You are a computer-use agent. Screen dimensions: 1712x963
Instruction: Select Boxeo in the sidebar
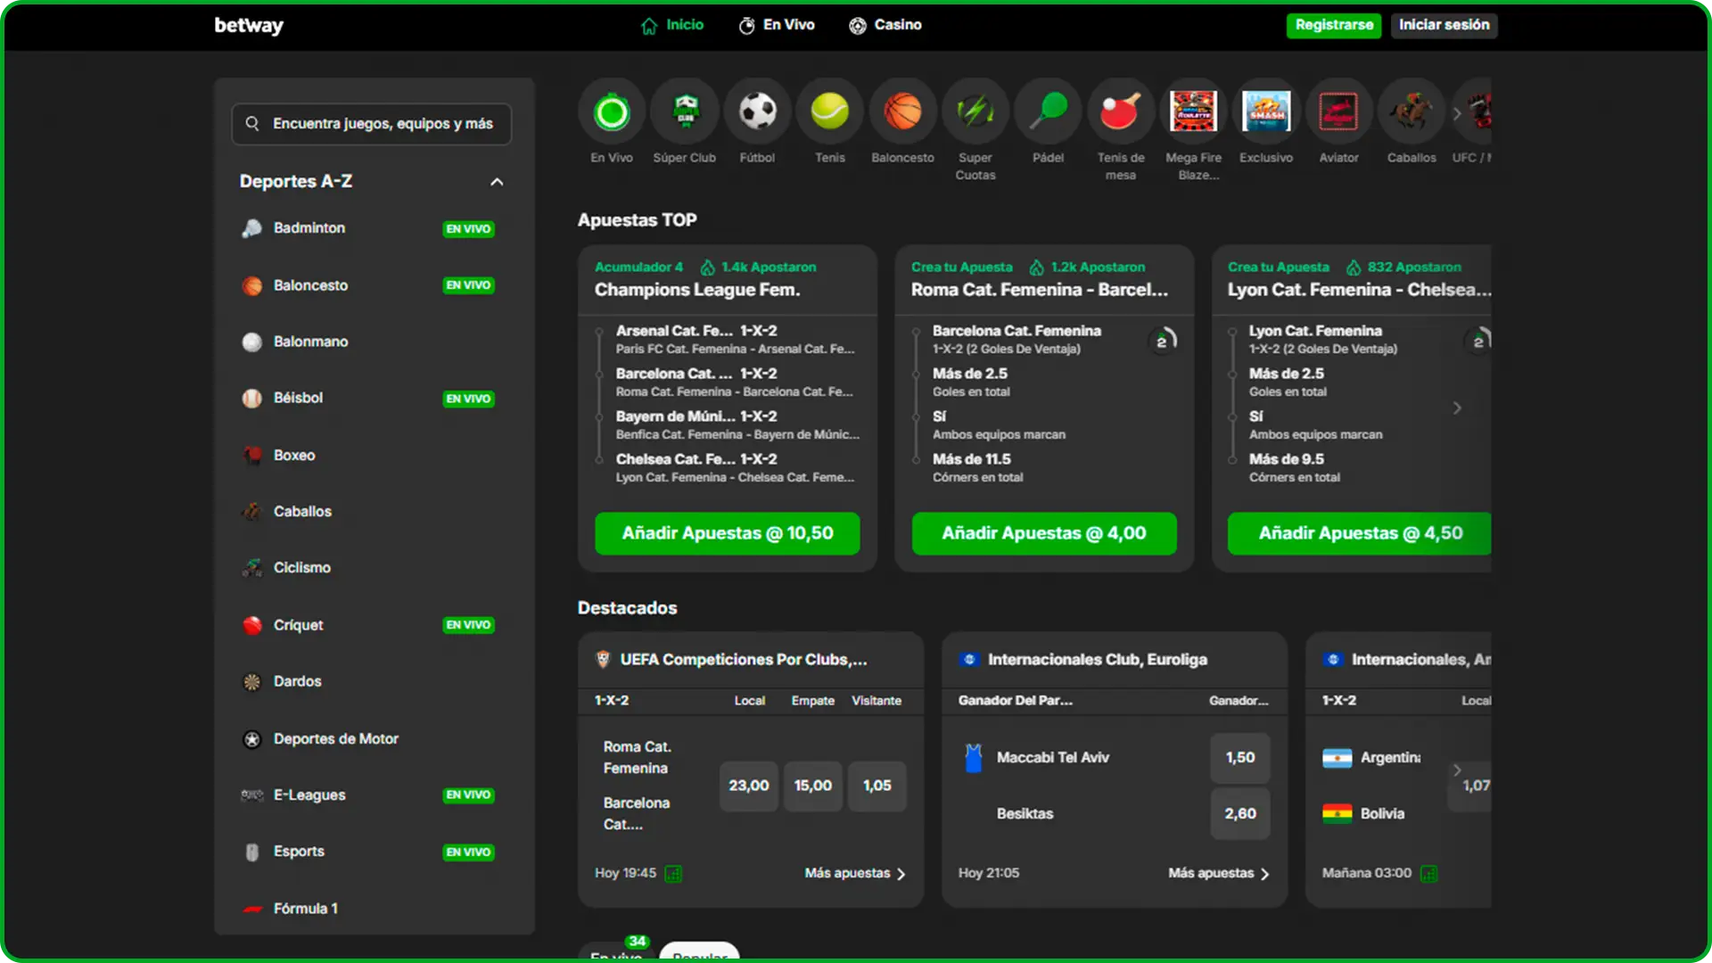[368, 455]
